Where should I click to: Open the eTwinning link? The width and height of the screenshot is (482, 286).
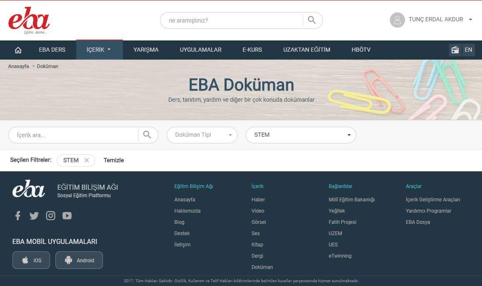[x=340, y=256]
